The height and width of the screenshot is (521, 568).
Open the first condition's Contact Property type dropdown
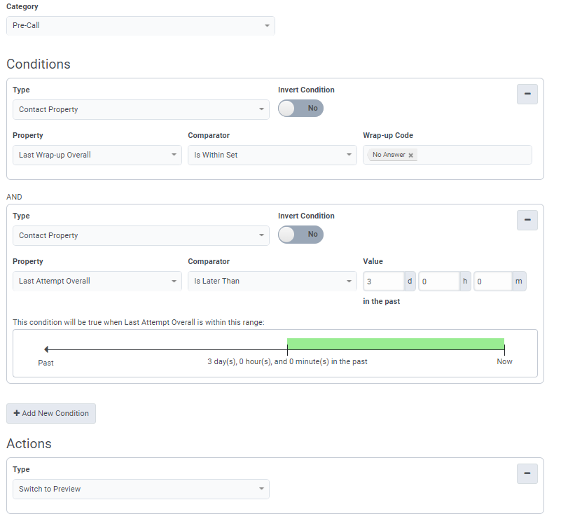coord(141,109)
